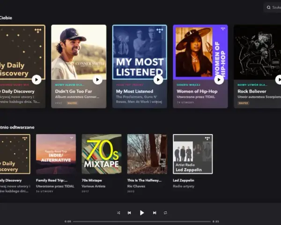This screenshot has height=225, width=281.
Task: Skip to the previous track
Action: pyautogui.click(x=129, y=213)
